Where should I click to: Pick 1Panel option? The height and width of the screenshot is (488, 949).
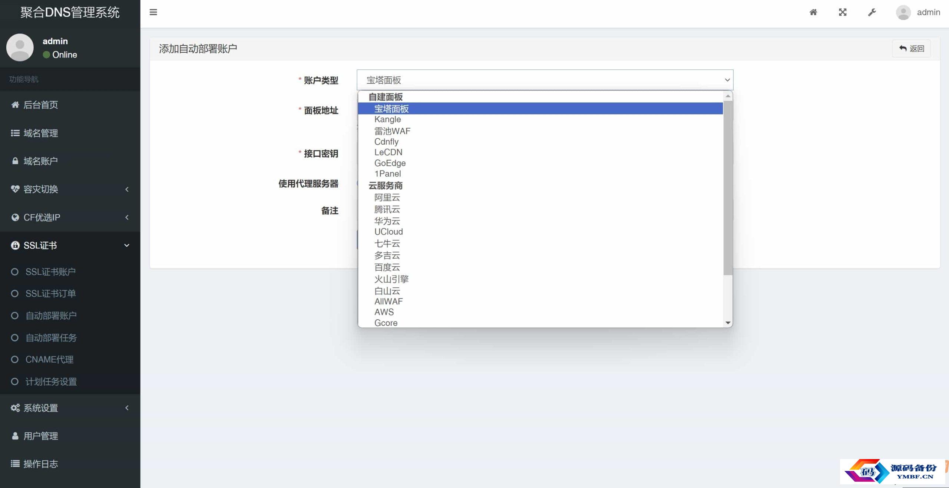(540, 174)
